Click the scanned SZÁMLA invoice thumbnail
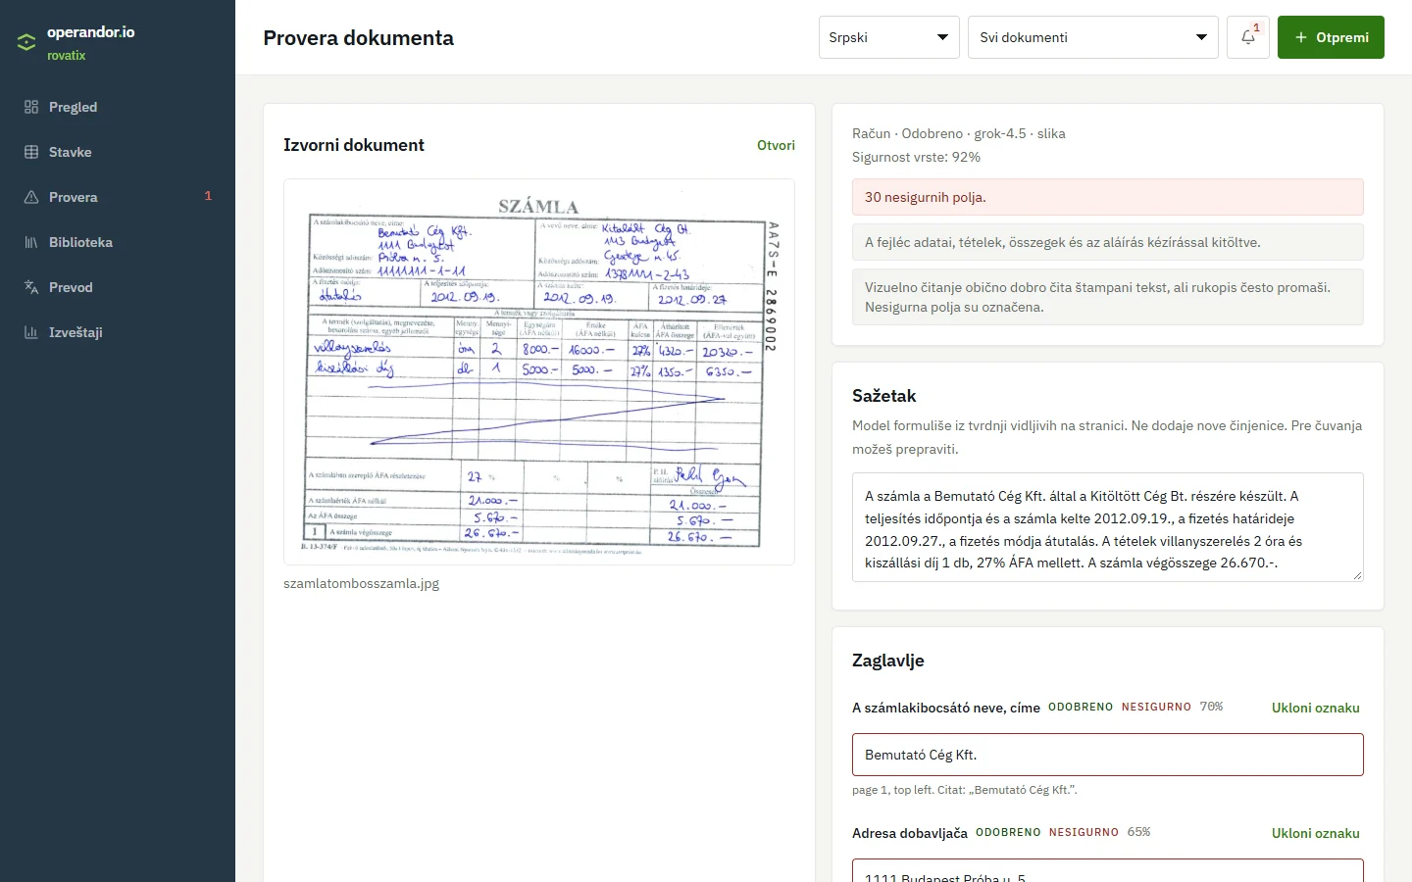 [x=539, y=372]
